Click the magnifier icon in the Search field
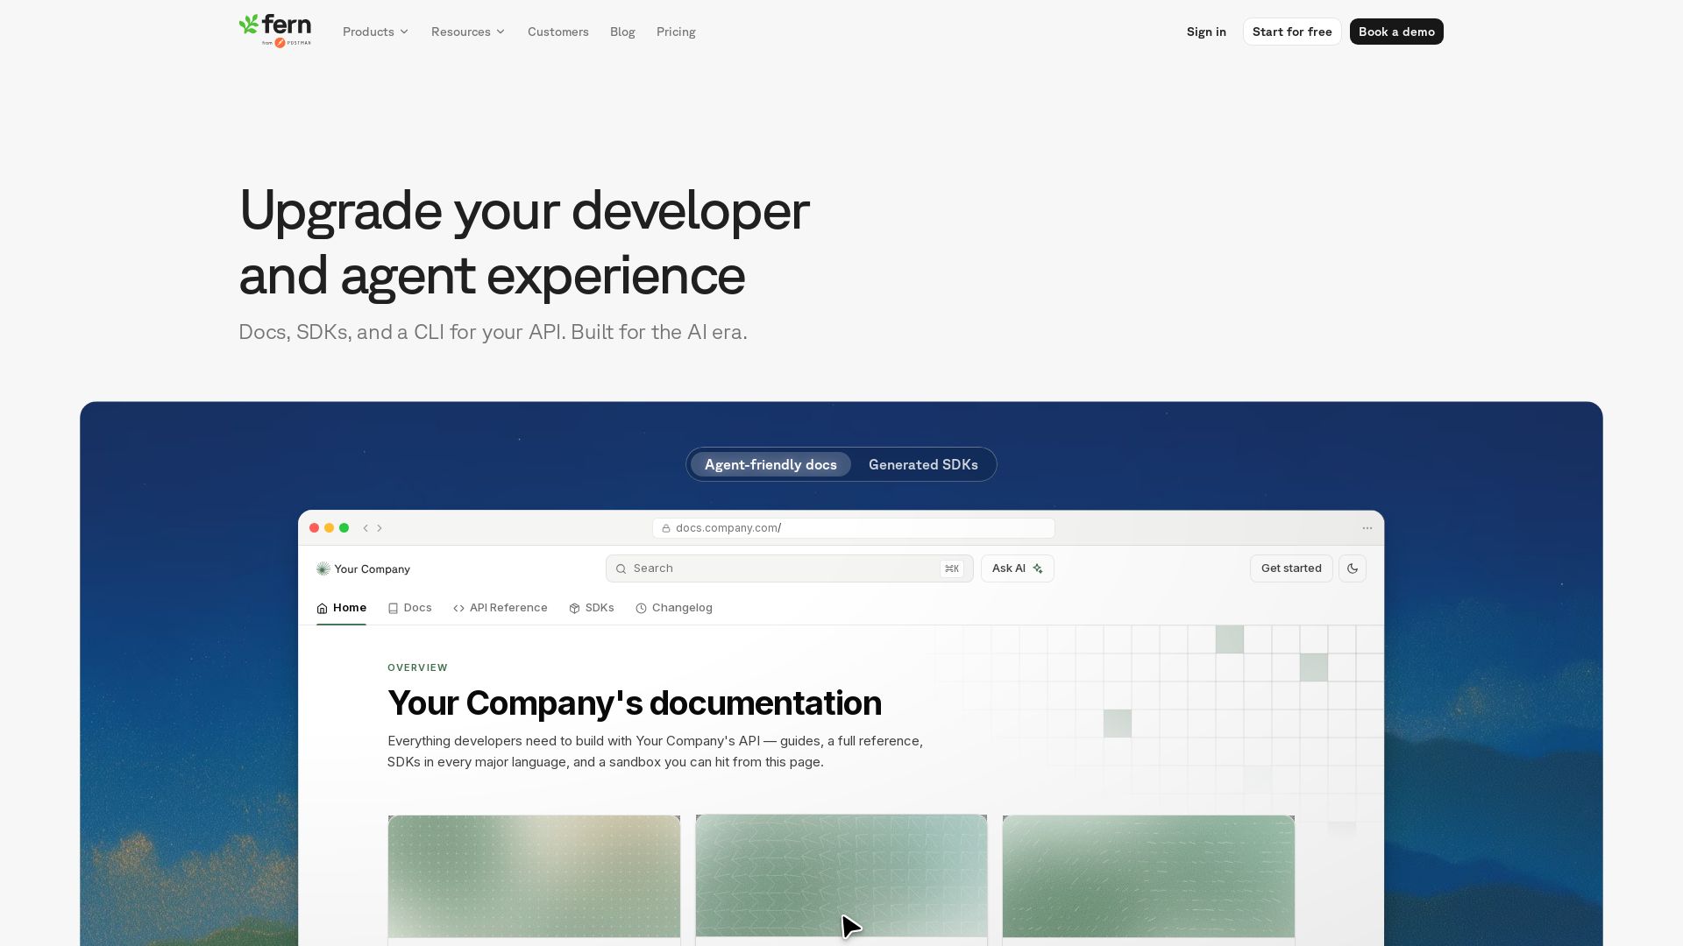This screenshot has width=1683, height=946. 621,569
